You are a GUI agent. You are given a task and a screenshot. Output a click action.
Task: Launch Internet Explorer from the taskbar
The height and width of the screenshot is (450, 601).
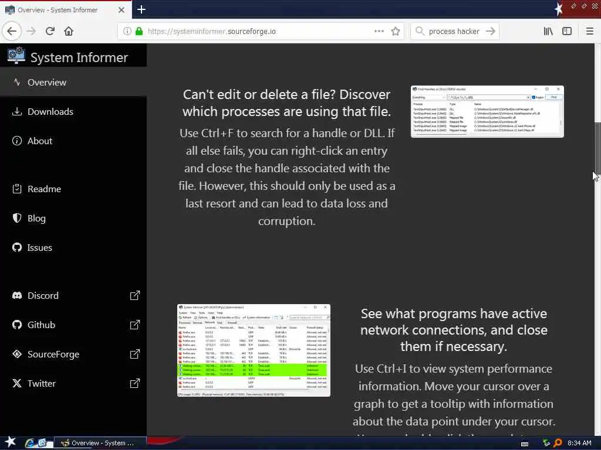(29, 443)
